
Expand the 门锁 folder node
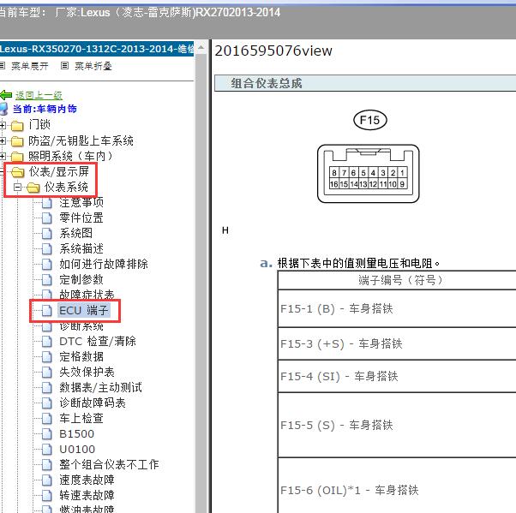click(x=3, y=125)
